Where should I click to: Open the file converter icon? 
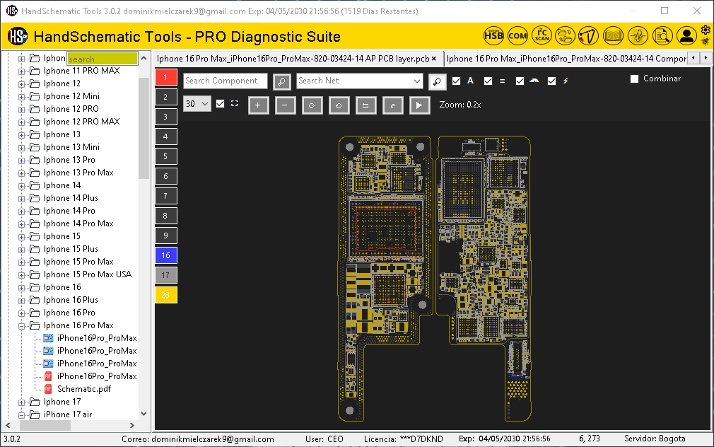566,35
